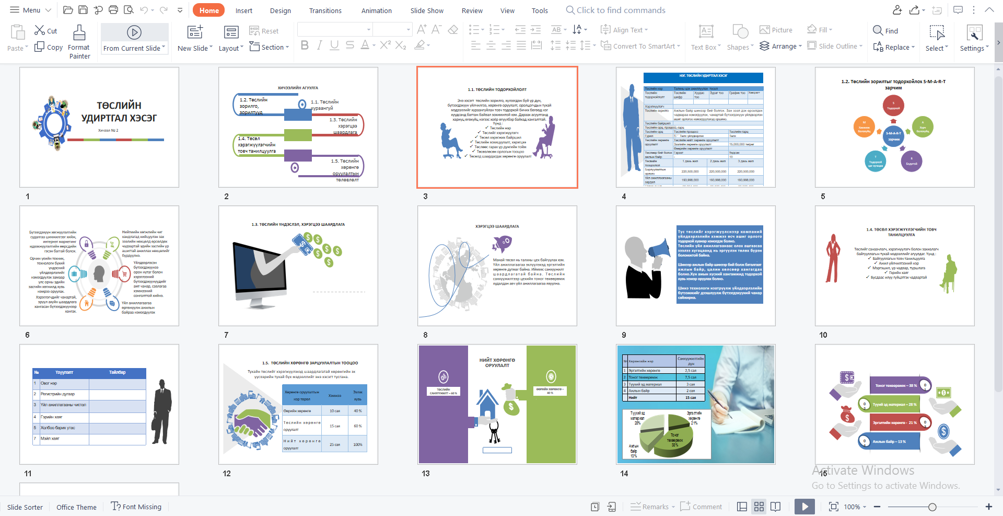Image resolution: width=1003 pixels, height=516 pixels.
Task: Click the Decrease Font Size icon
Action: pos(437,29)
